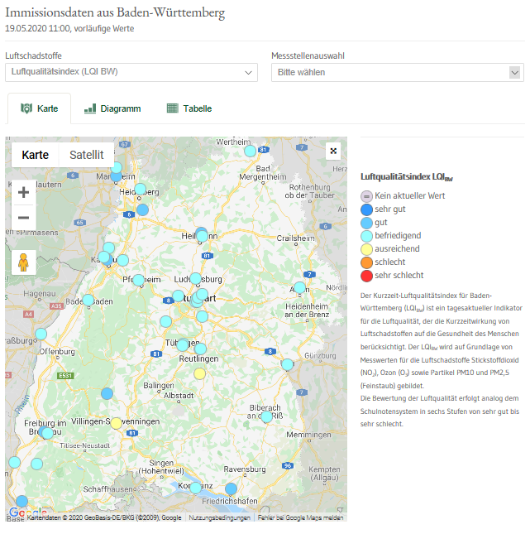This screenshot has width=530, height=534.
Task: Click the station marker near Biberach
Action: coord(266,417)
